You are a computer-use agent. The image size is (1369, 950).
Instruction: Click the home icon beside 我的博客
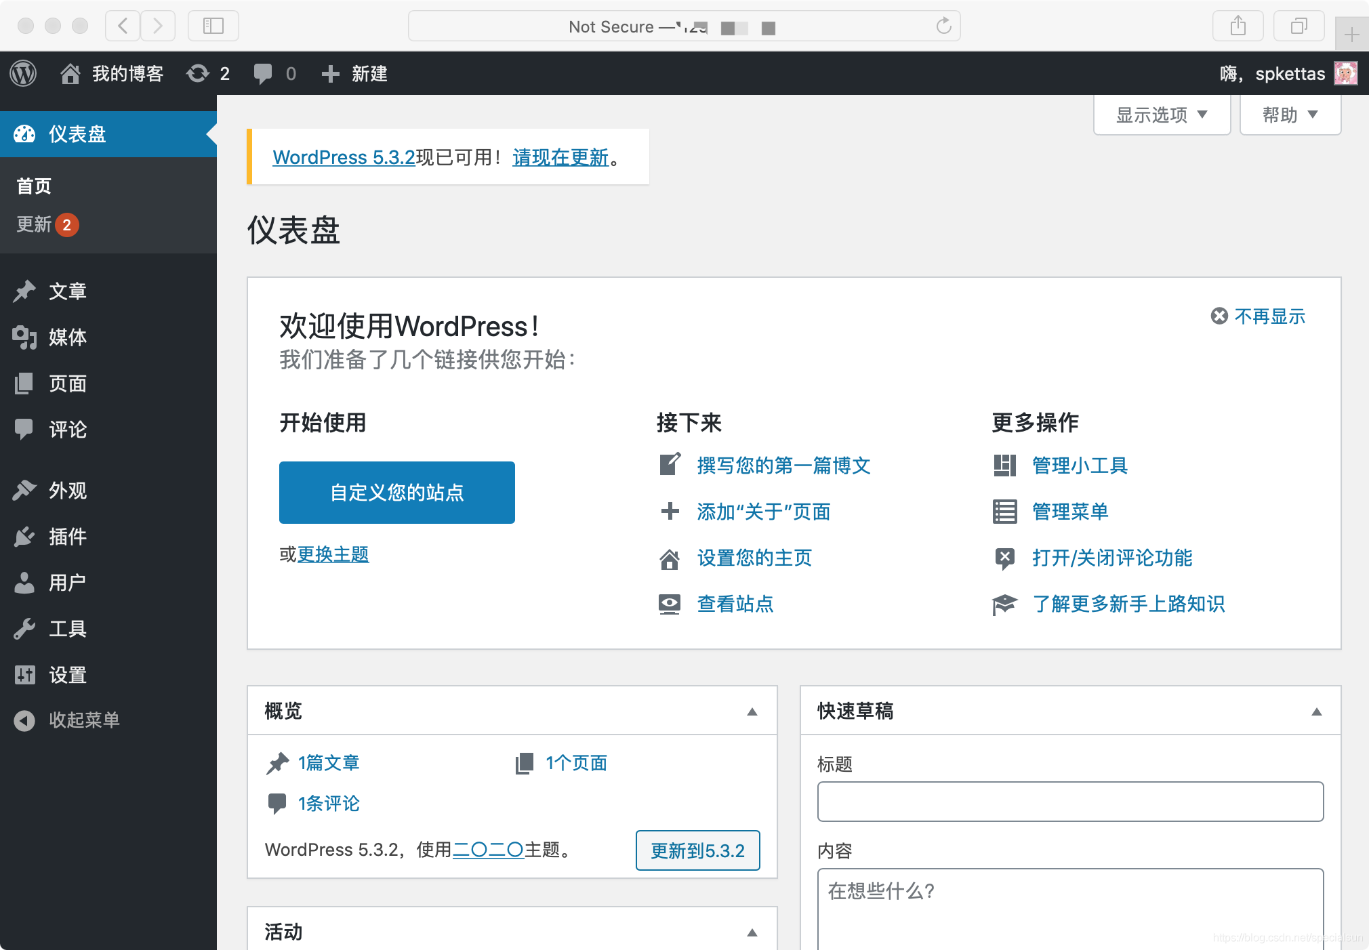70,73
